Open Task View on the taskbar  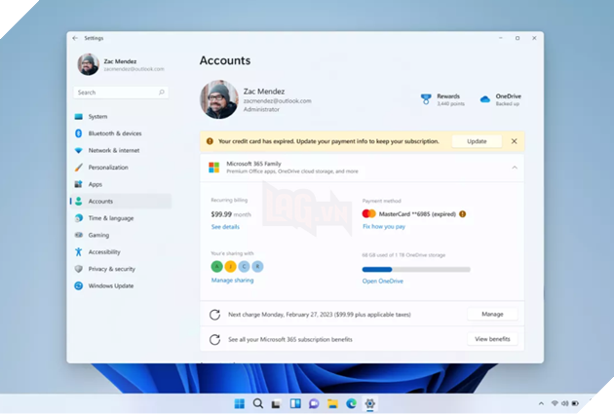pos(277,404)
